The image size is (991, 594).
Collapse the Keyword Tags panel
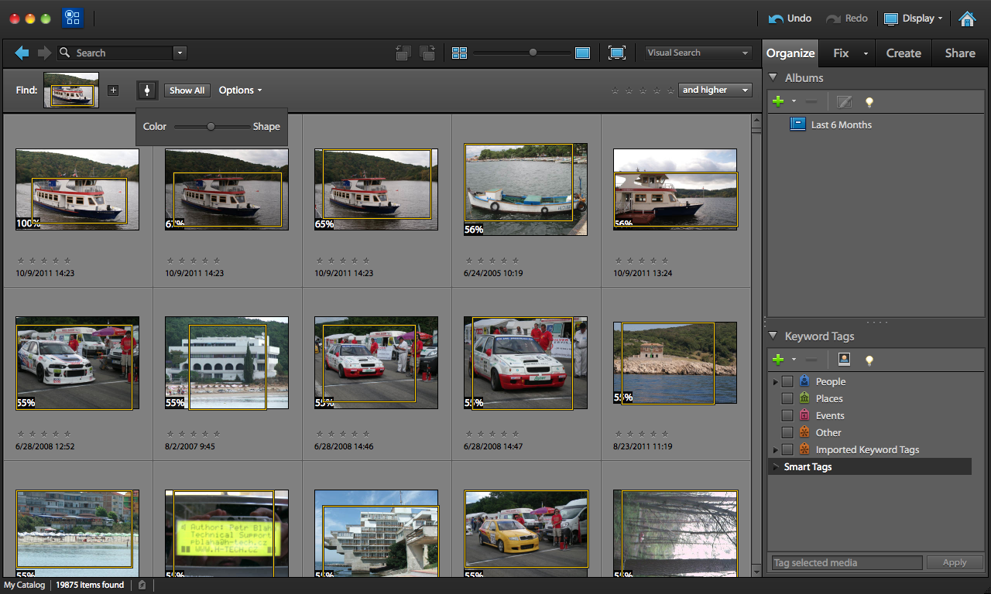pos(773,336)
